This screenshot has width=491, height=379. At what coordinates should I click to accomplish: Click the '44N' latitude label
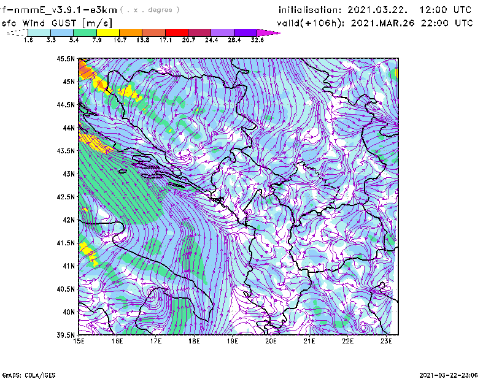[69, 128]
